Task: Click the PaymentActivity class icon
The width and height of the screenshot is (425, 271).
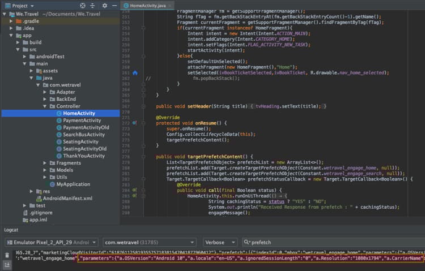Action: pos(58,121)
